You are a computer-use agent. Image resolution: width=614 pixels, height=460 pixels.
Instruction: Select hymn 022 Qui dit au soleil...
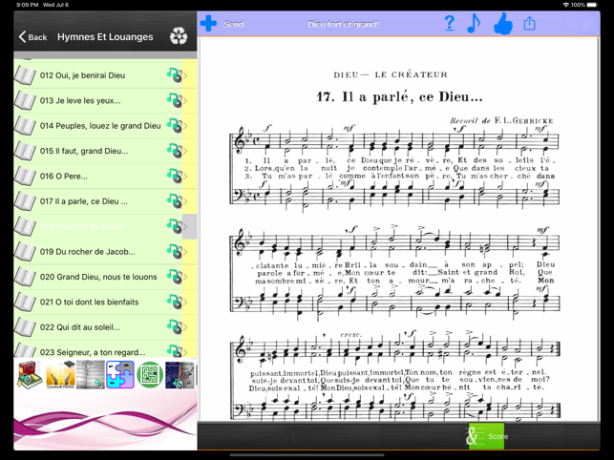click(x=105, y=327)
